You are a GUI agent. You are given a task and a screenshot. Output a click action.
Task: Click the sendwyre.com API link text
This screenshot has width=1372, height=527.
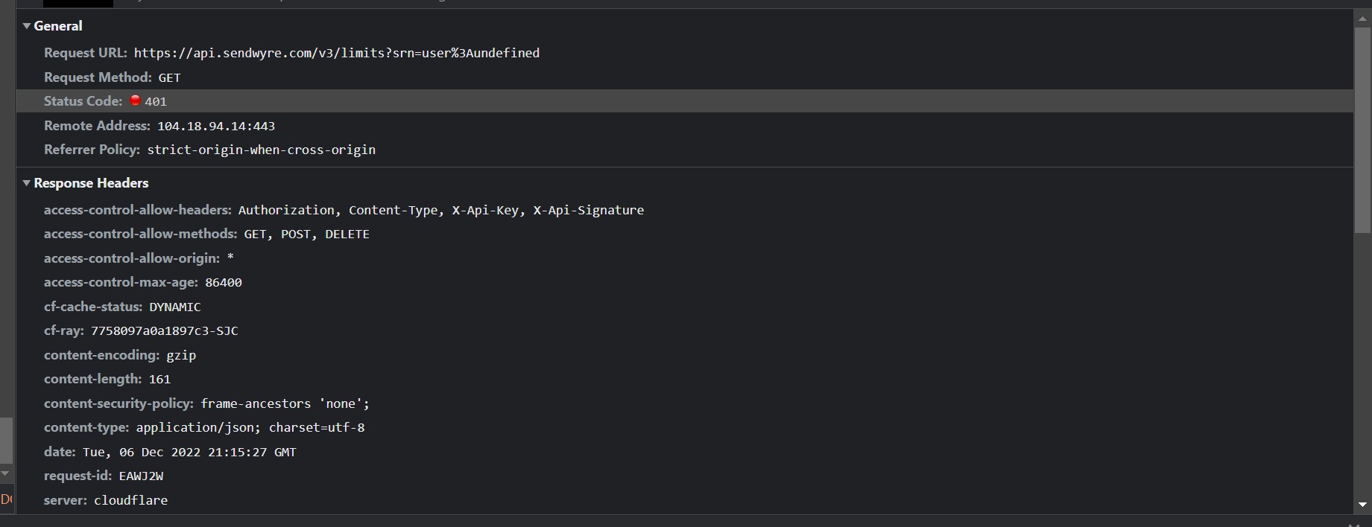[337, 53]
